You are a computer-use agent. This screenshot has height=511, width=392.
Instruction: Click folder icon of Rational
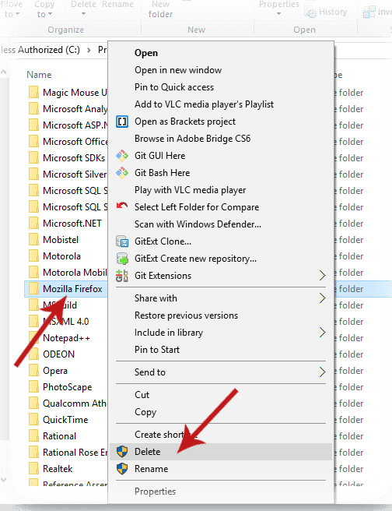pyautogui.click(x=33, y=436)
